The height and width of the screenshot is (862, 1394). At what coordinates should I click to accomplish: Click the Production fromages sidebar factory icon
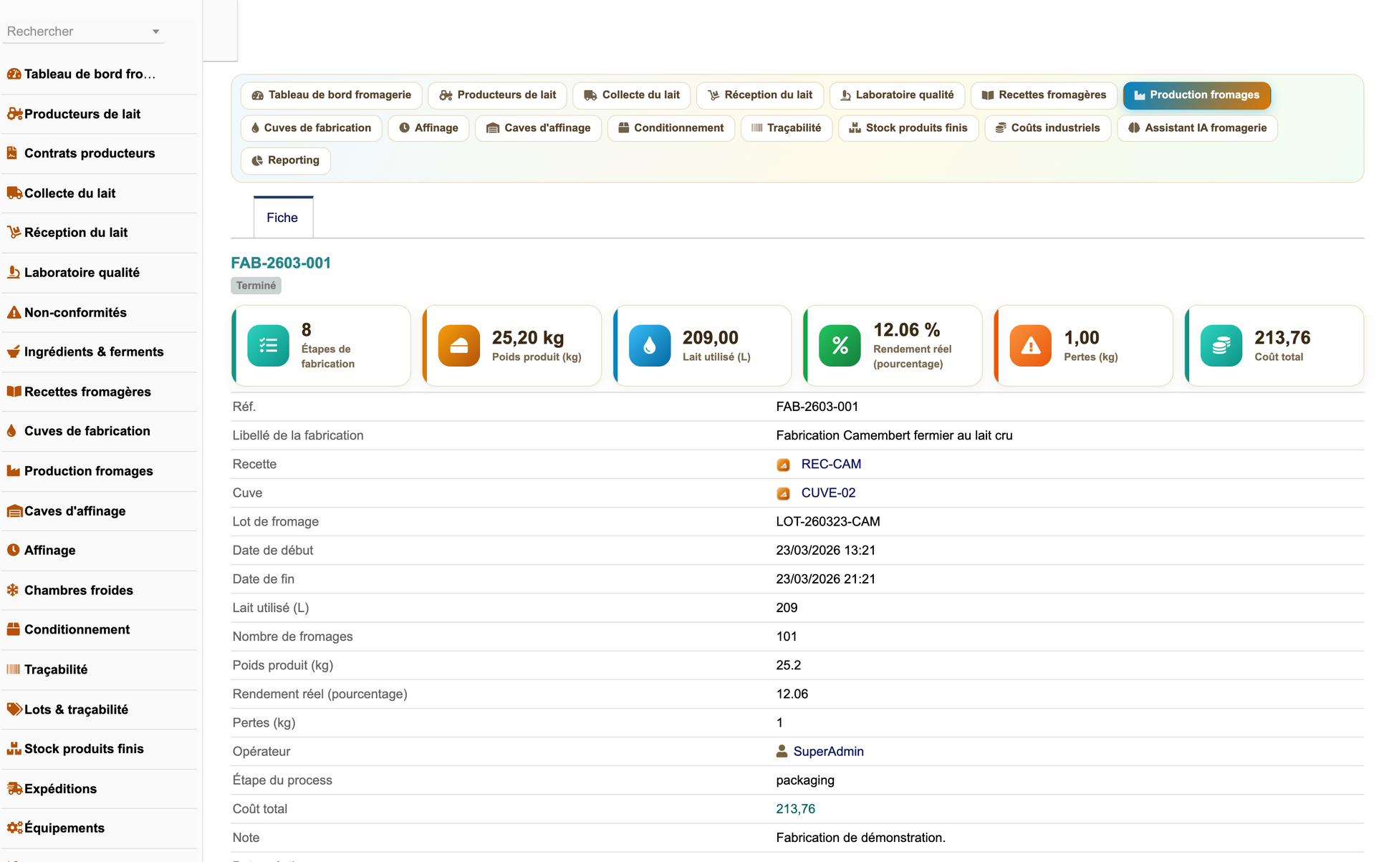[13, 470]
